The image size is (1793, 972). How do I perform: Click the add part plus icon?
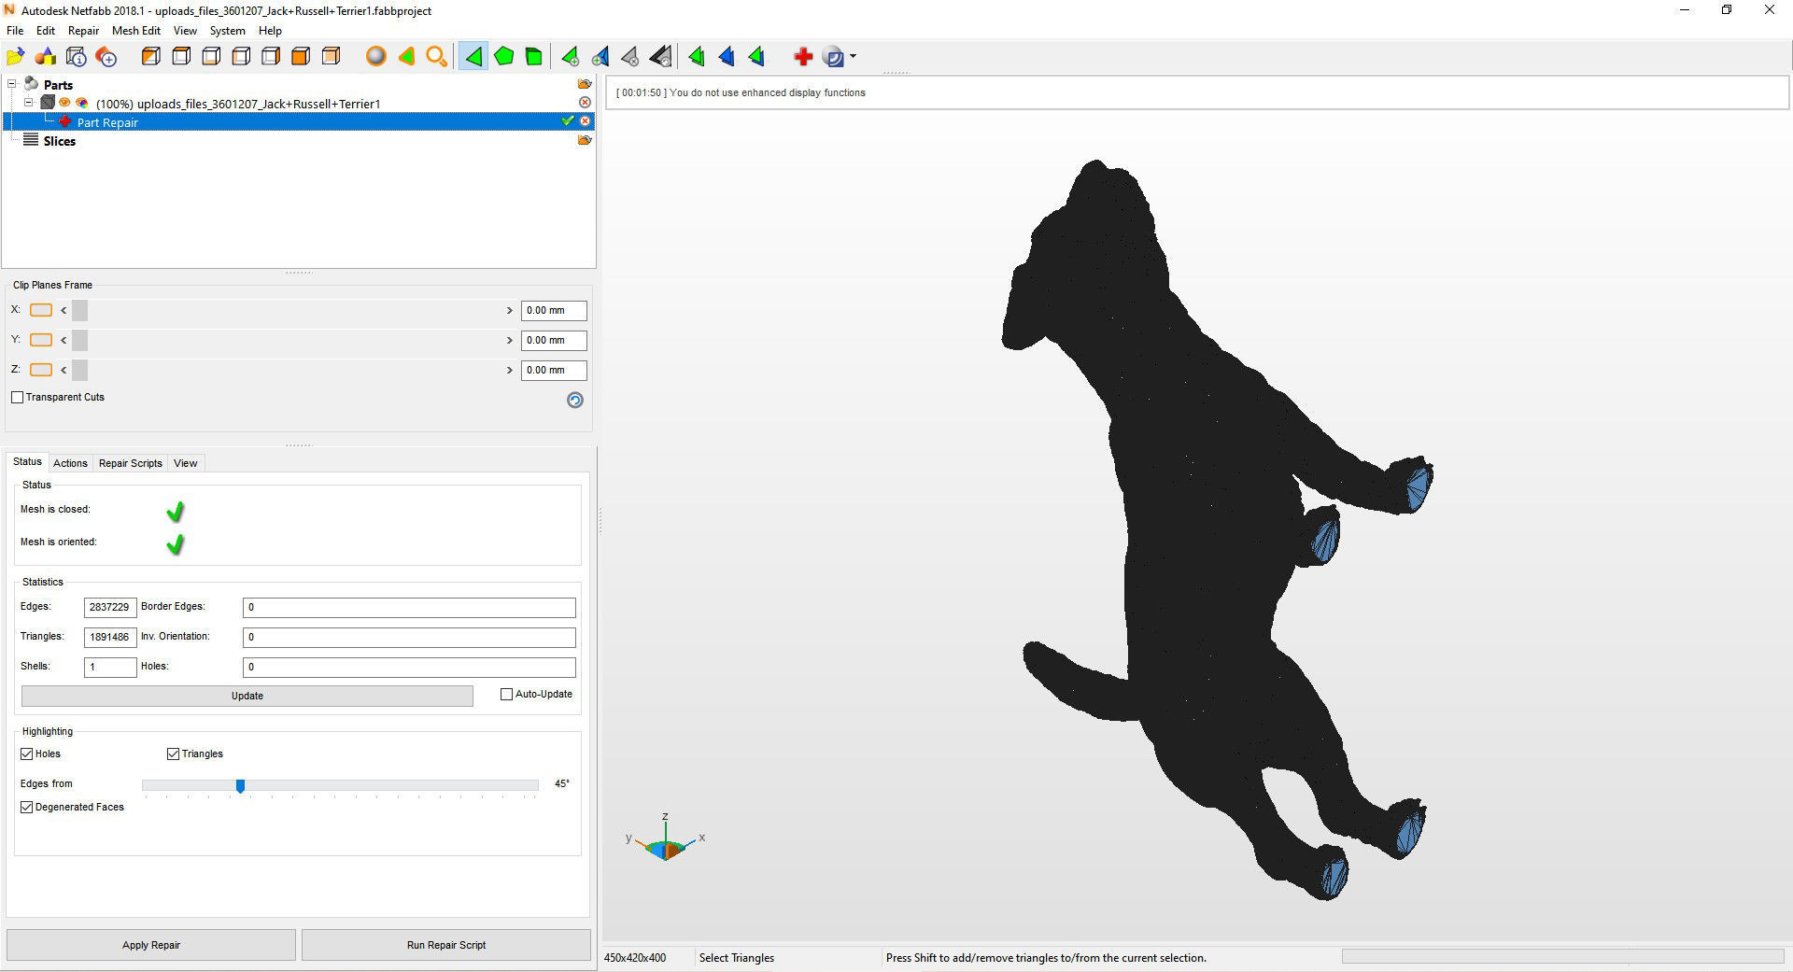point(106,57)
